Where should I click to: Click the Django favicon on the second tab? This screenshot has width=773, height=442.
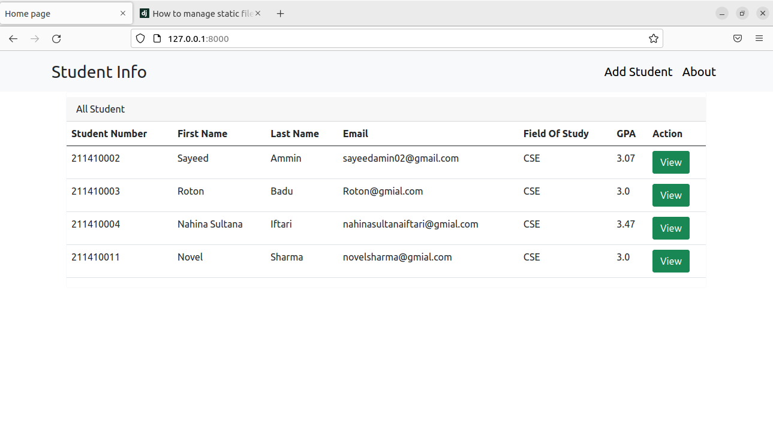point(145,13)
